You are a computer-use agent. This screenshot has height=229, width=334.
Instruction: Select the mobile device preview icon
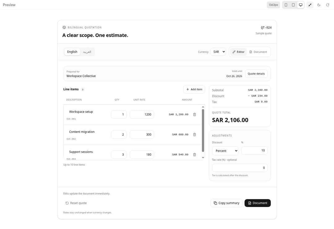tap(286, 5)
